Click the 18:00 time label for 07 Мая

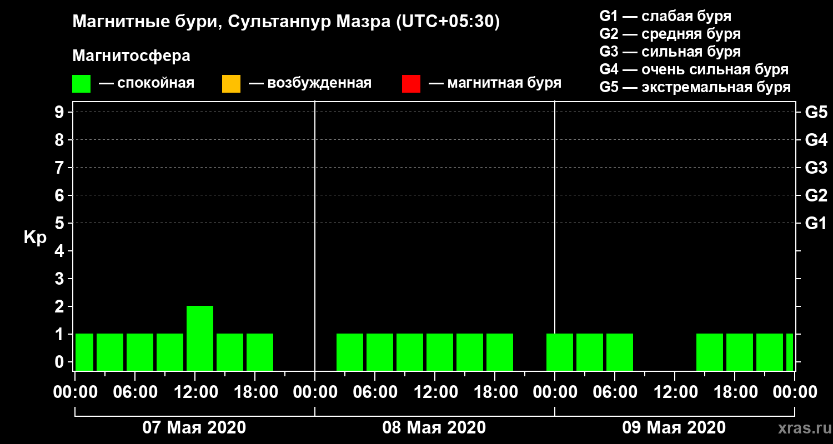(255, 392)
